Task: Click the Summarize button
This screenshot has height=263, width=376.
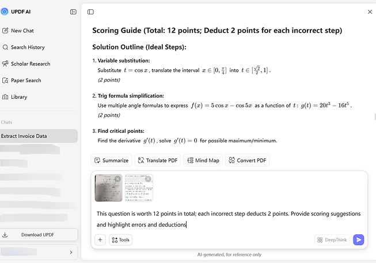Action: 112,160
